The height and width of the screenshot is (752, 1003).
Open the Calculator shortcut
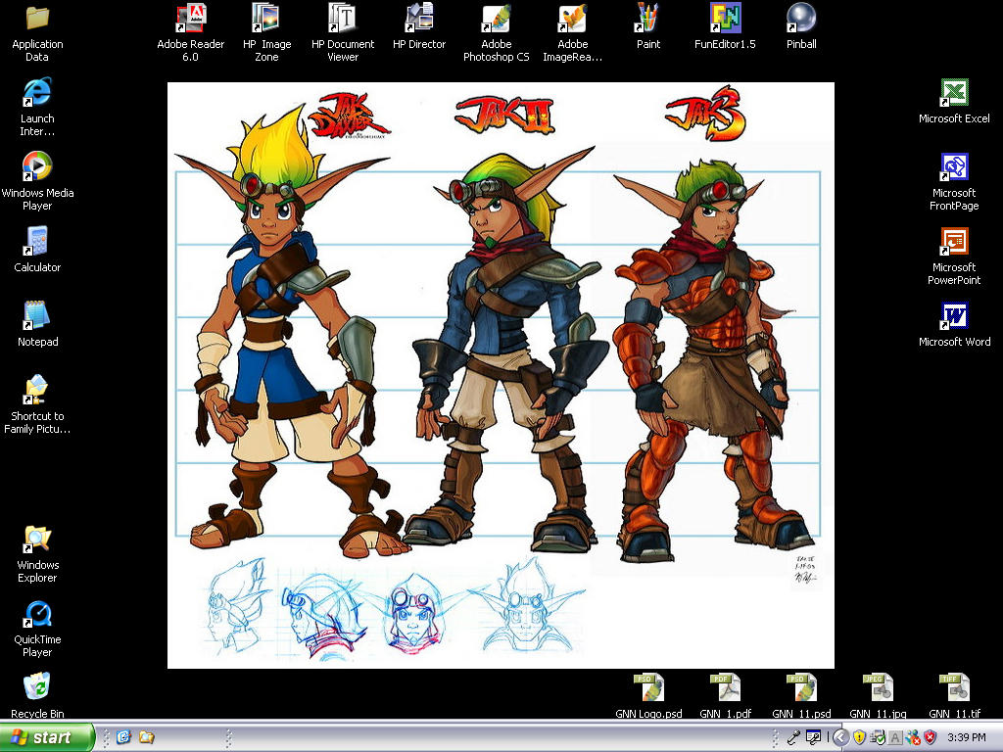point(37,250)
